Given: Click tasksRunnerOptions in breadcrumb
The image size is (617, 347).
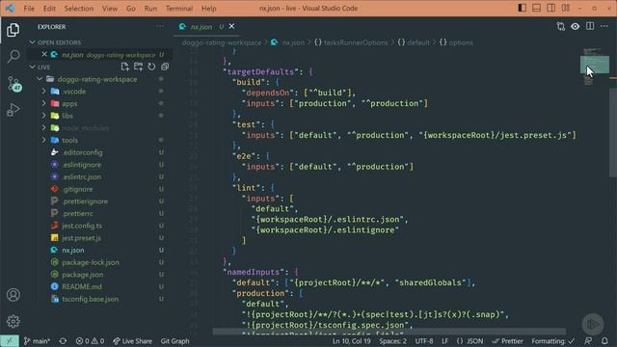Looking at the screenshot, I should (356, 42).
